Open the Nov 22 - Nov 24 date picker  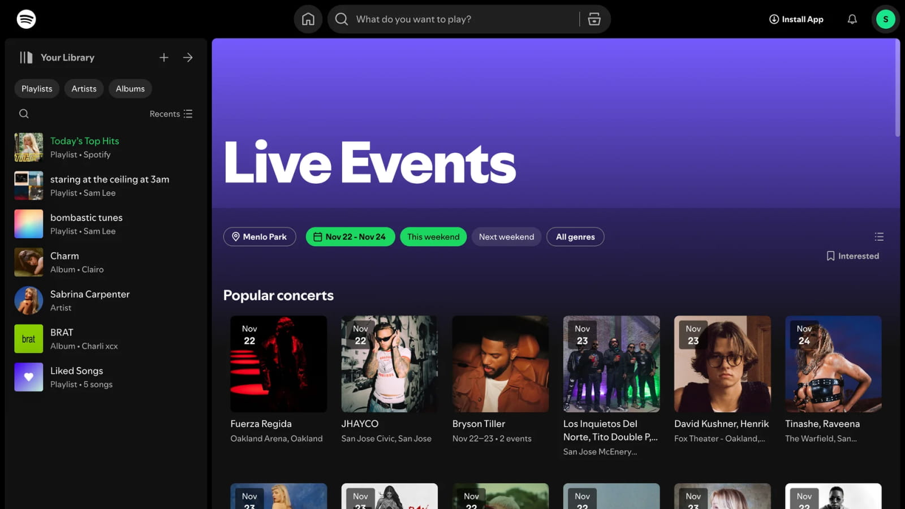(x=350, y=236)
